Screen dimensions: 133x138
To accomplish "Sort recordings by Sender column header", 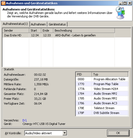I will (16, 30).
